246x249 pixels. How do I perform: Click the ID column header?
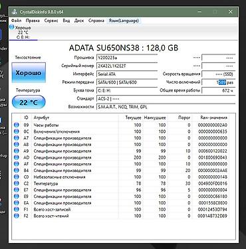click(x=26, y=118)
